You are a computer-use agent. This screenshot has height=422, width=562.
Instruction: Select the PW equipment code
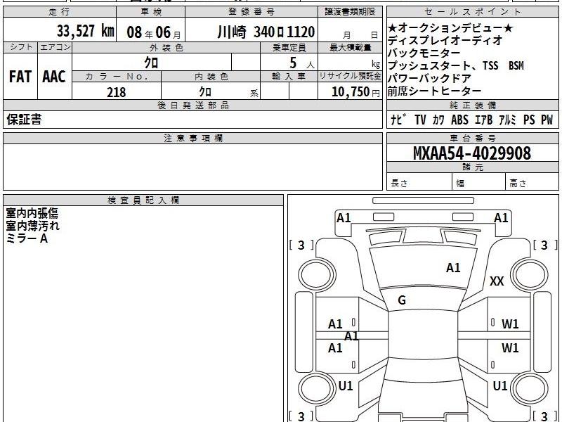[547, 120]
